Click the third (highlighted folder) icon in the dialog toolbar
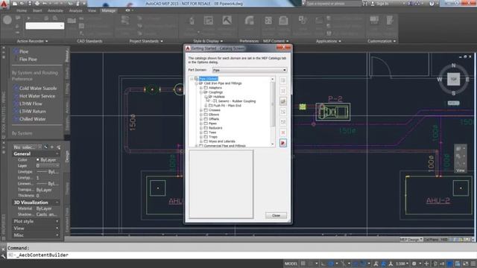The width and height of the screenshot is (477, 268). pos(283,101)
